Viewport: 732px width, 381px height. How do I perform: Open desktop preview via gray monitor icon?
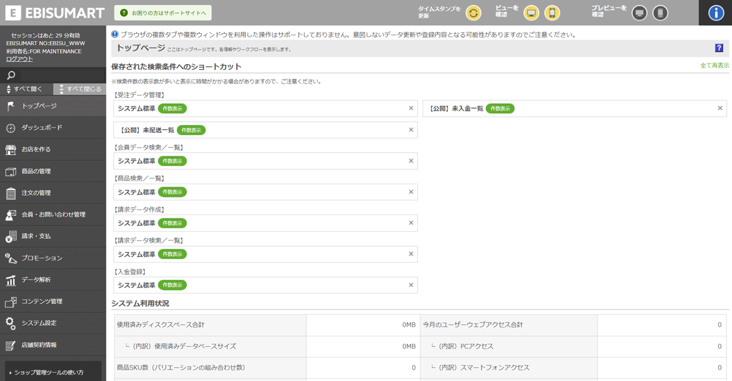[639, 12]
